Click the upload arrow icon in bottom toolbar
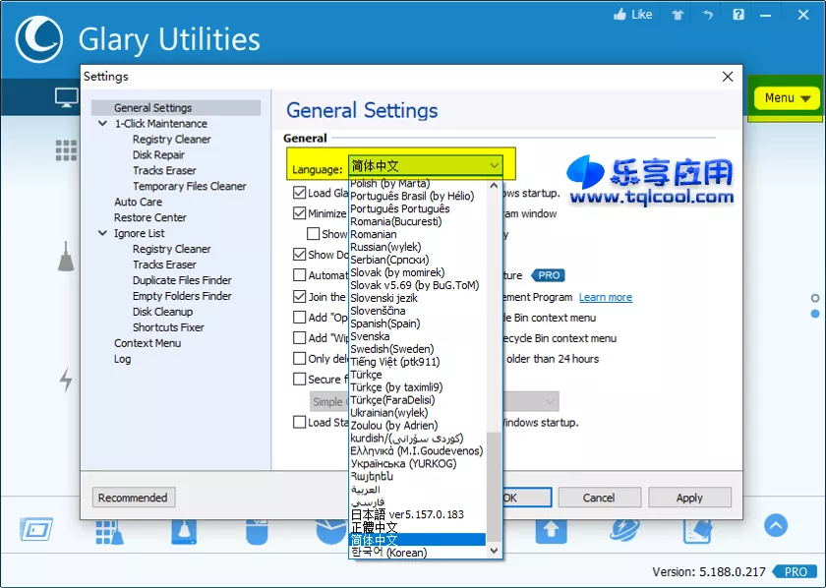Viewport: 826px width, 588px height. 551,530
